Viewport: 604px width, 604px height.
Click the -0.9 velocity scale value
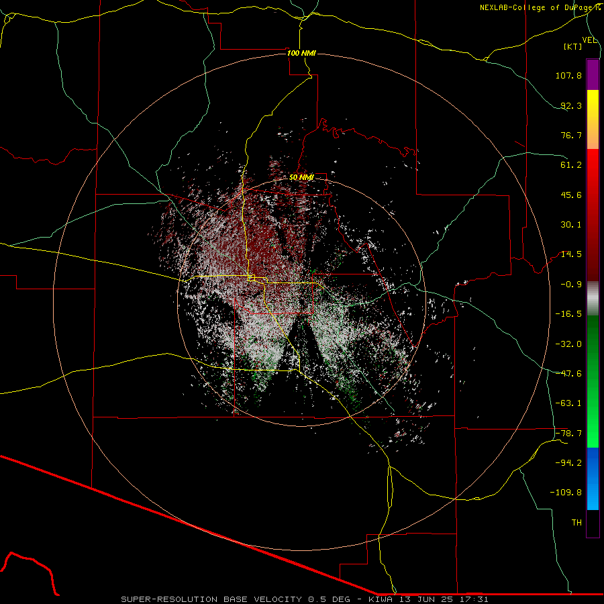click(571, 285)
